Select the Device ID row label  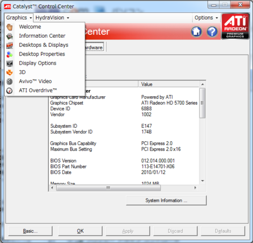60,109
